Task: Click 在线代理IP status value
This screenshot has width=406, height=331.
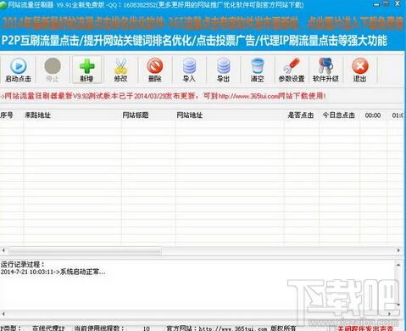Action: click(x=48, y=328)
